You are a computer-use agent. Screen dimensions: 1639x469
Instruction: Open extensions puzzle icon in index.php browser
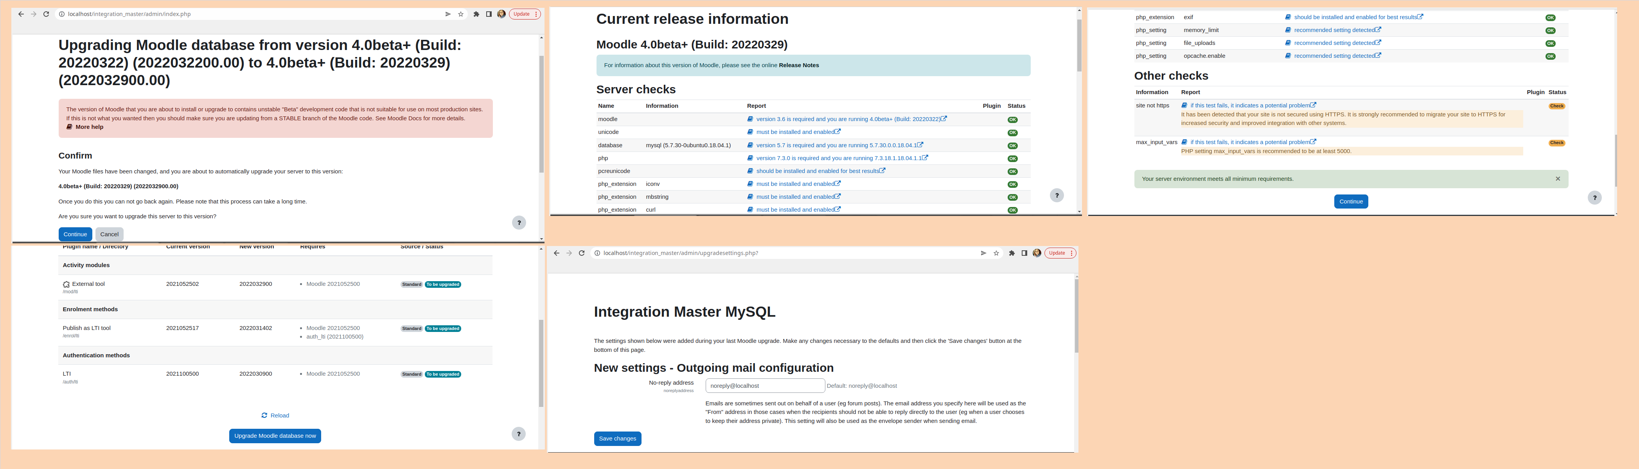(x=476, y=14)
